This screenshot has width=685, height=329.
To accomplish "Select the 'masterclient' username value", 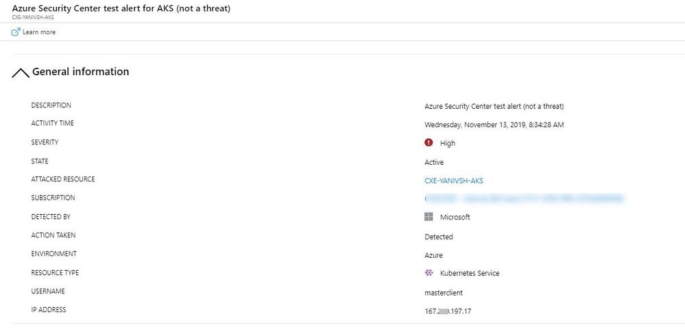I will pos(444,293).
